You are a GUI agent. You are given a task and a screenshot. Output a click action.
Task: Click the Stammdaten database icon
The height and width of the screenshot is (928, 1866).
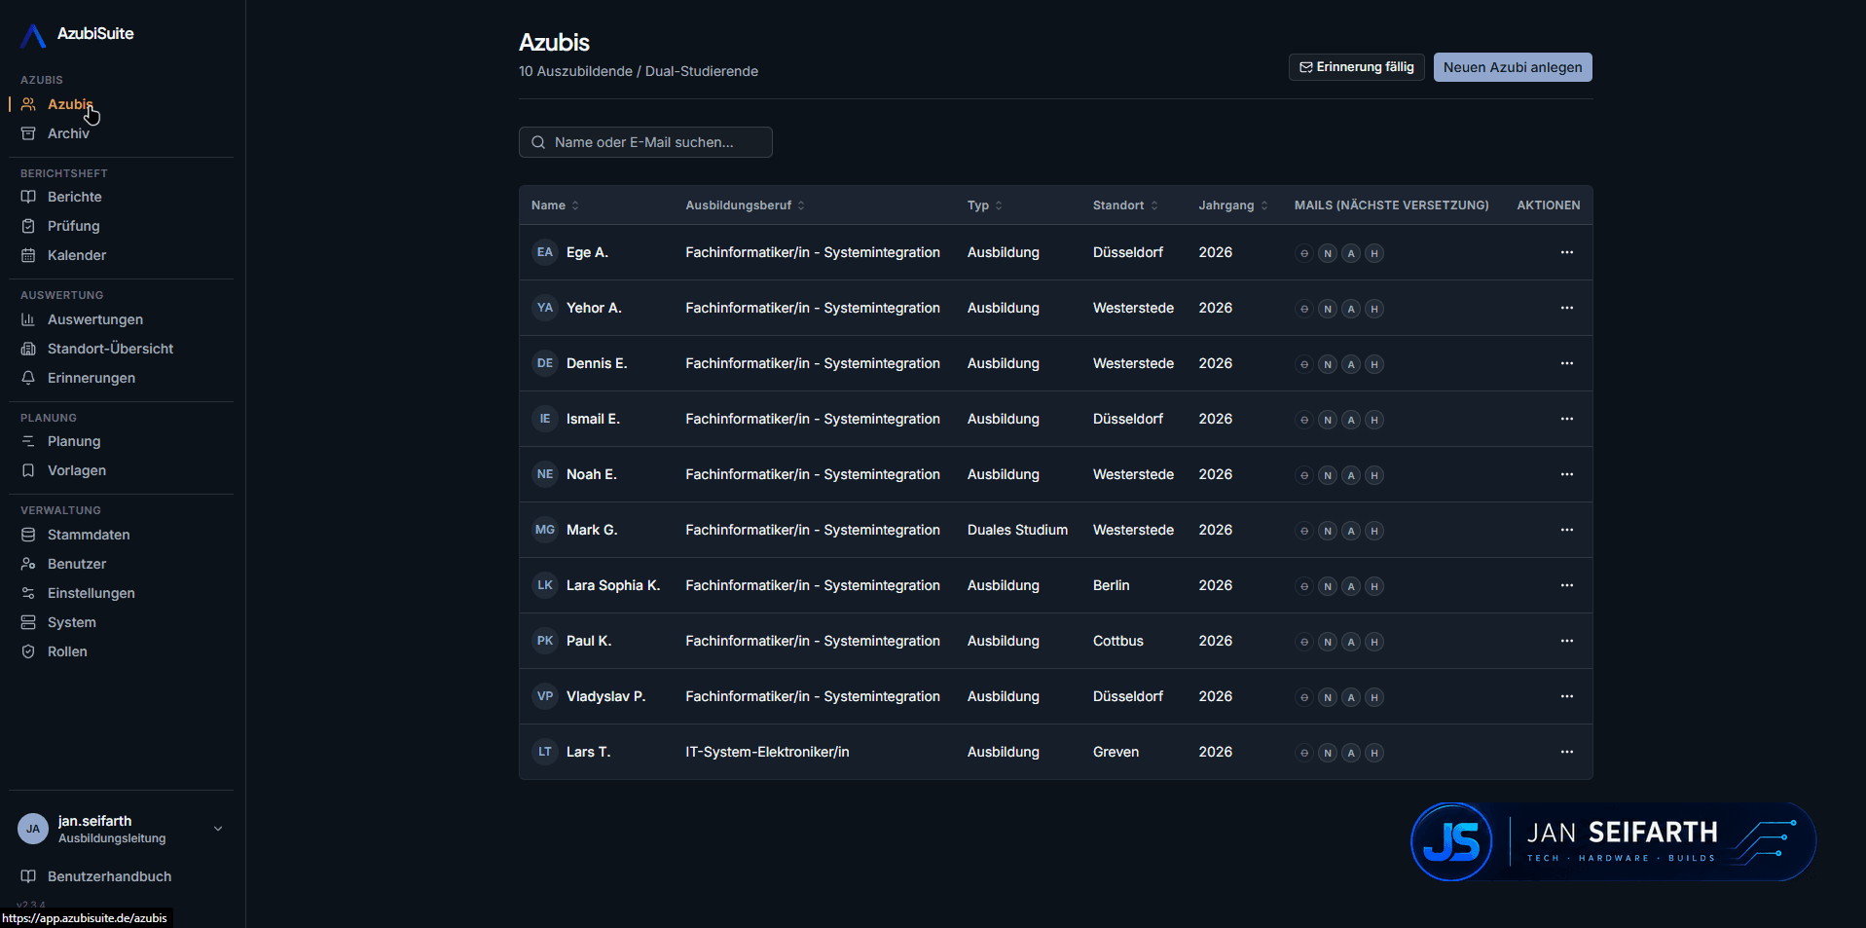28,535
